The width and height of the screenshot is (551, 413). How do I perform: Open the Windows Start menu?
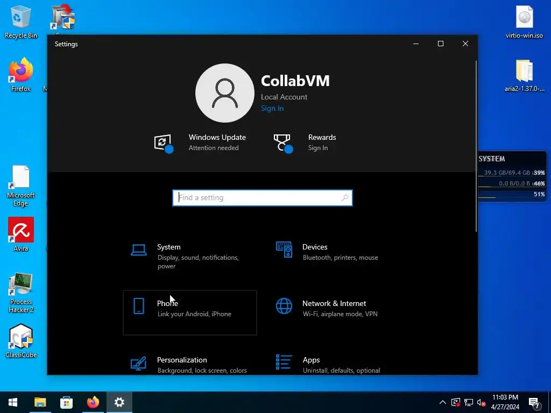[13, 402]
